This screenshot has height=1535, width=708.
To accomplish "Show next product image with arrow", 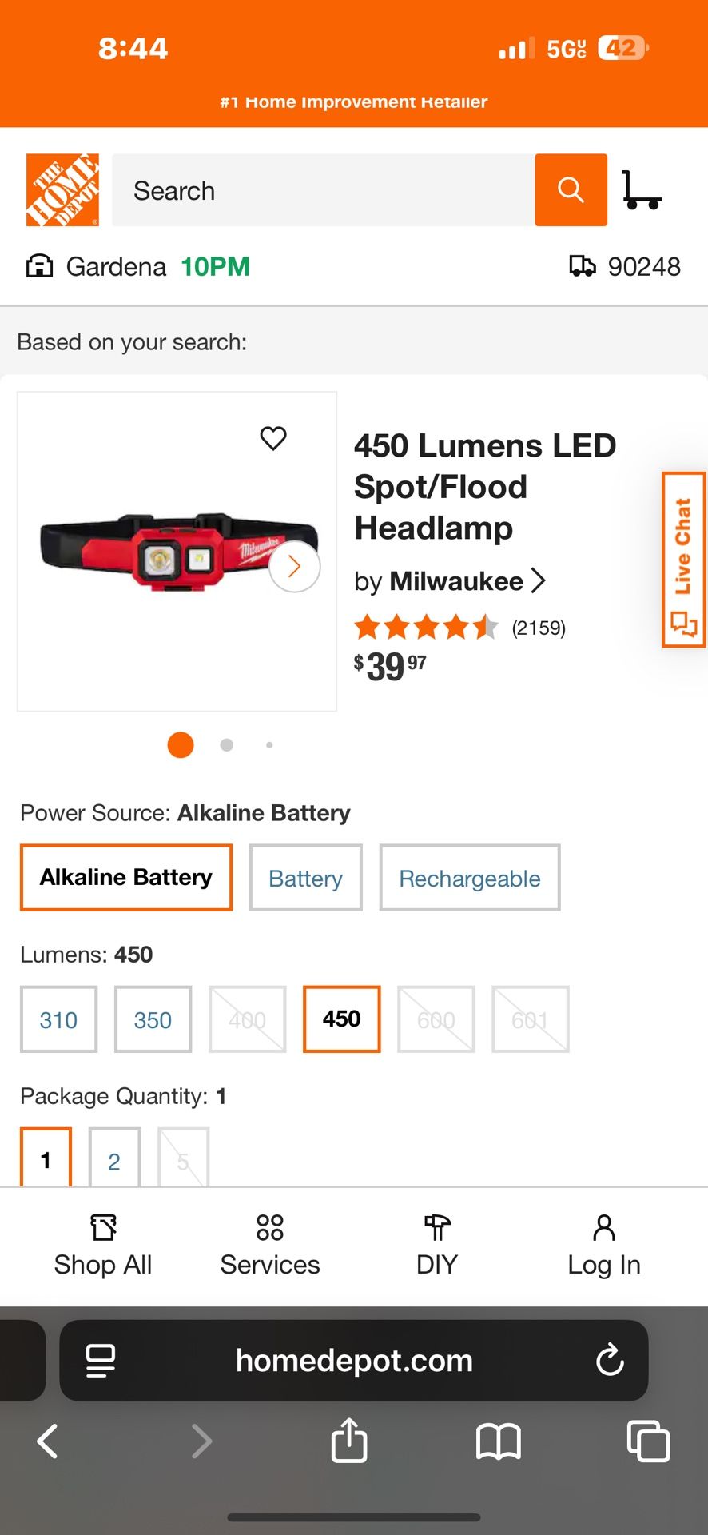I will point(294,567).
